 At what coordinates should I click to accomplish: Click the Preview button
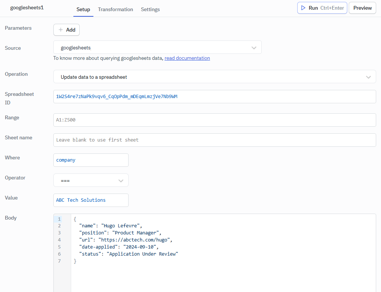pyautogui.click(x=362, y=7)
